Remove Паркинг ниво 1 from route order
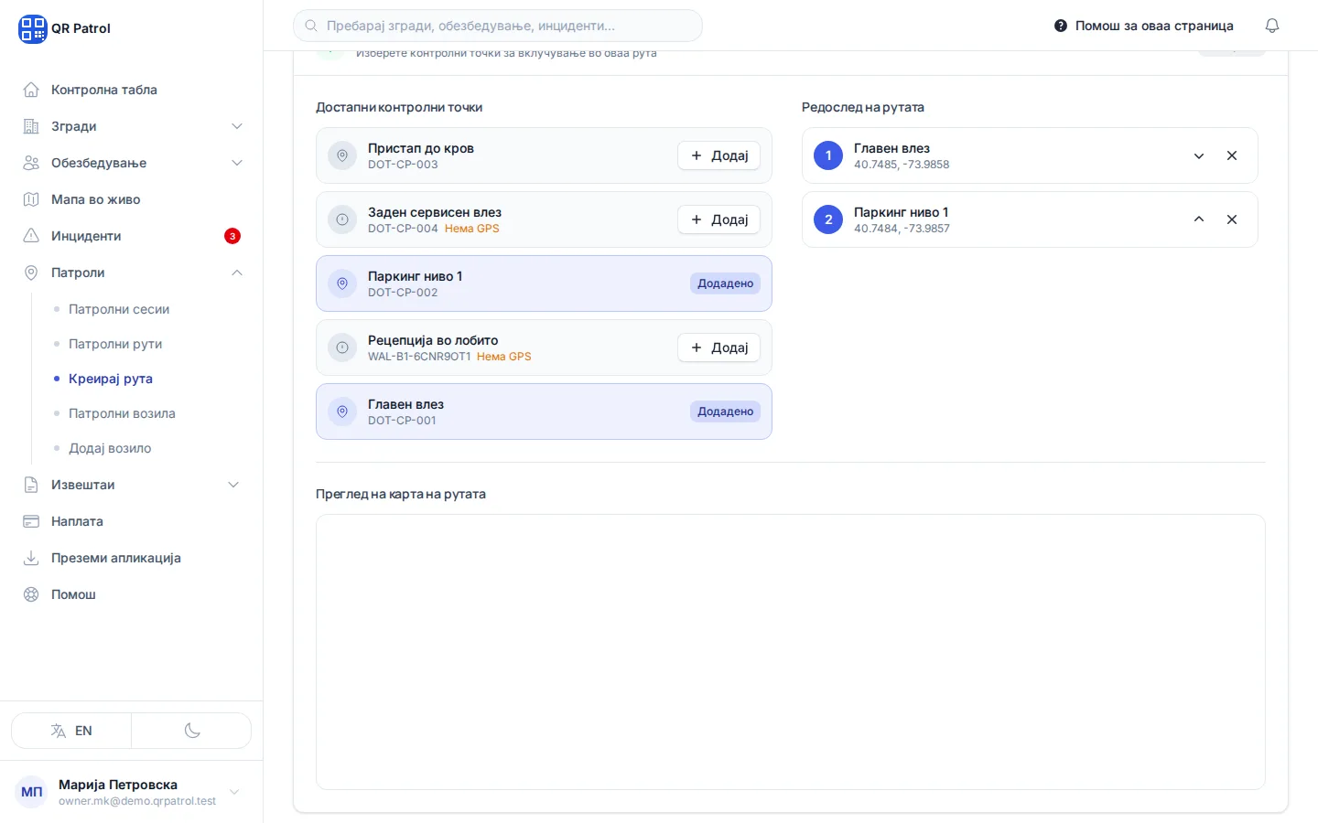 pyautogui.click(x=1232, y=219)
